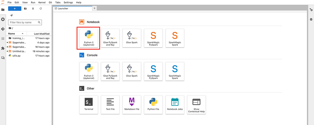This screenshot has height=125, width=314.
Task: Click the blue New Launcher plus button
Action: [15, 9]
